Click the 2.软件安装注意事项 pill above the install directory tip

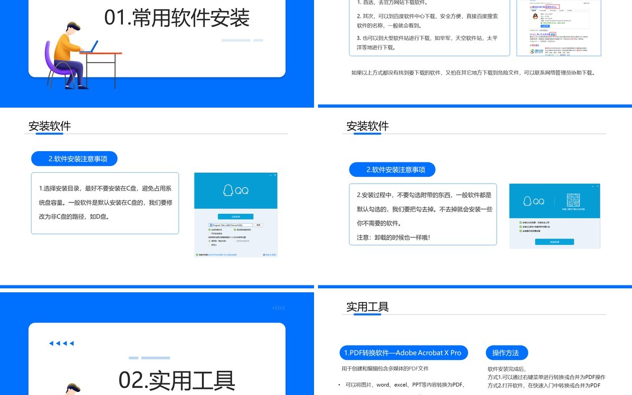click(x=74, y=159)
